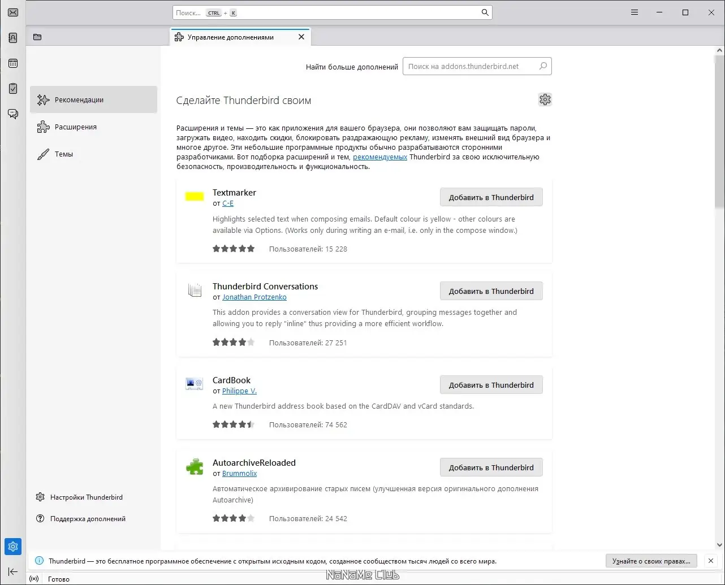Close the "Управление дополнениями" tab
This screenshot has width=725, height=585.
point(301,37)
